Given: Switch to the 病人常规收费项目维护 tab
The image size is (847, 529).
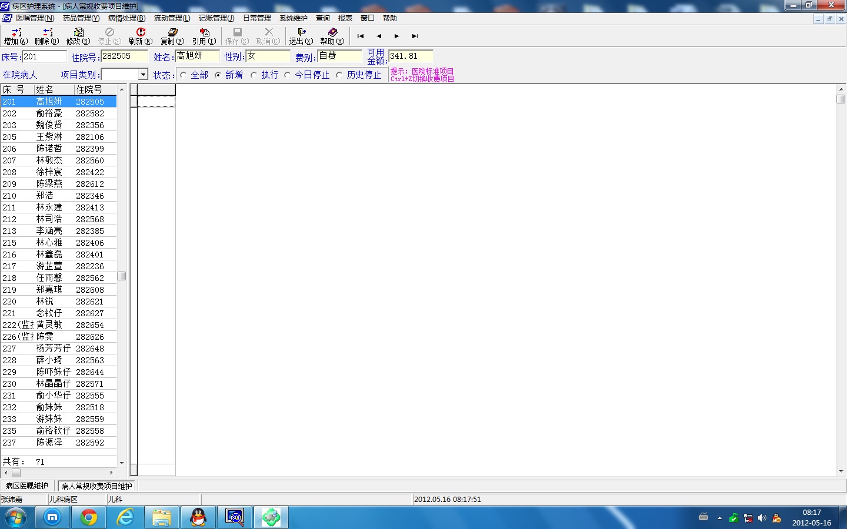Looking at the screenshot, I should coord(97,486).
